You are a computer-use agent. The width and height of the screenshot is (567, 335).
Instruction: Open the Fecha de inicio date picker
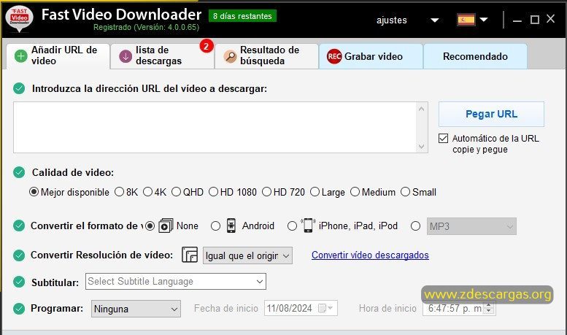tap(301, 308)
